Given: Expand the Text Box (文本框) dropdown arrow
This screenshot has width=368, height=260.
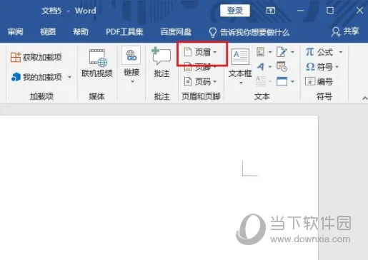Looking at the screenshot, I should 241,83.
